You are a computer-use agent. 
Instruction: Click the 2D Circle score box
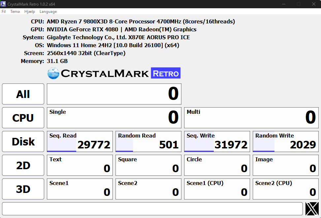click(x=217, y=165)
